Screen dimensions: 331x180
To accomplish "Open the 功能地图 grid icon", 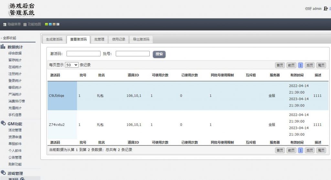I will click(25, 25).
